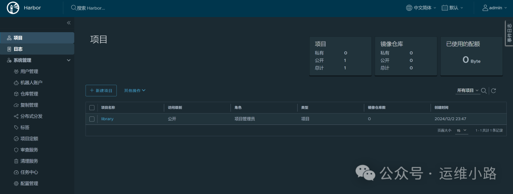Click the 项目管理员 role cell
Screen dimensions: 513x194
[x=245, y=119]
